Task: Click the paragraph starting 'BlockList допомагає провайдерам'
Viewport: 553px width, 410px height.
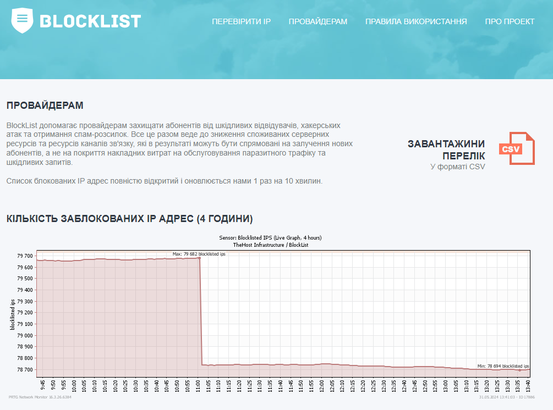Action: pyautogui.click(x=179, y=143)
